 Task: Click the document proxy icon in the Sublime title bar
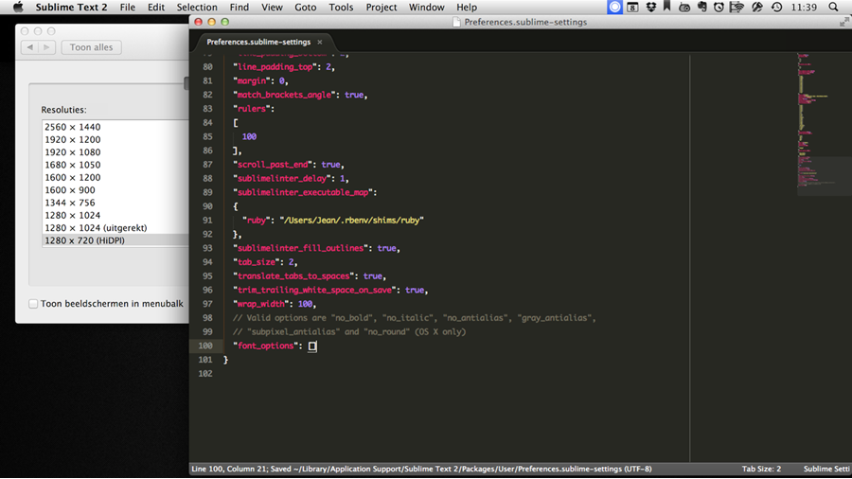pyautogui.click(x=456, y=23)
